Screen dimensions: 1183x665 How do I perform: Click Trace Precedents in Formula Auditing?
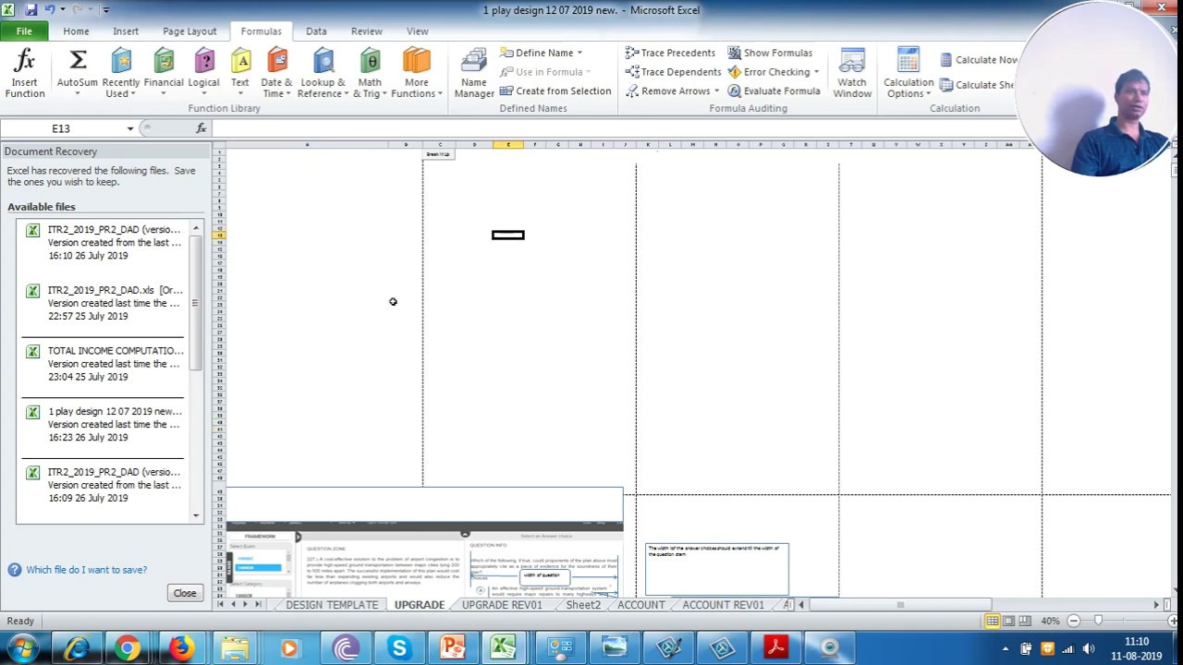[x=669, y=53]
